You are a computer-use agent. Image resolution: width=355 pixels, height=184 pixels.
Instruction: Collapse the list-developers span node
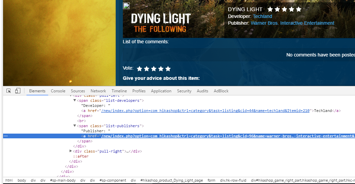[x=75, y=100]
